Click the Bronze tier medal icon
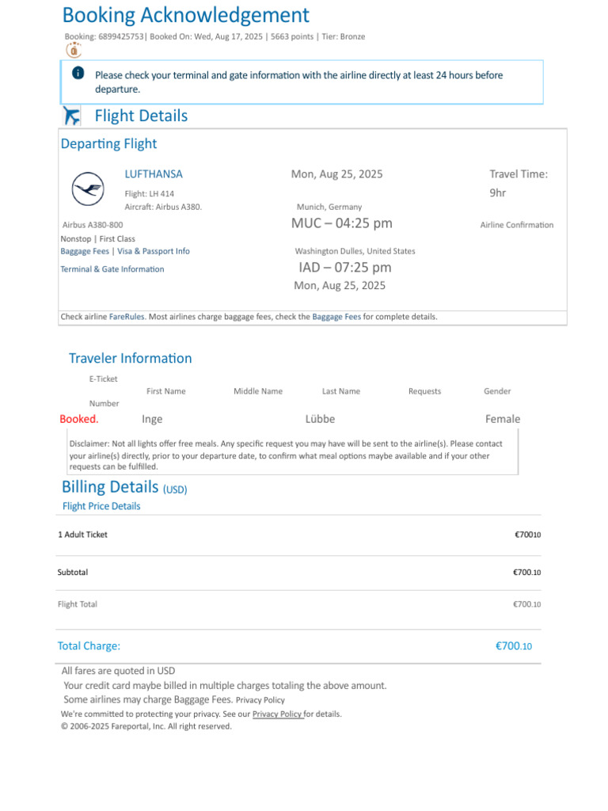Image resolution: width=608 pixels, height=811 pixels. point(74,50)
